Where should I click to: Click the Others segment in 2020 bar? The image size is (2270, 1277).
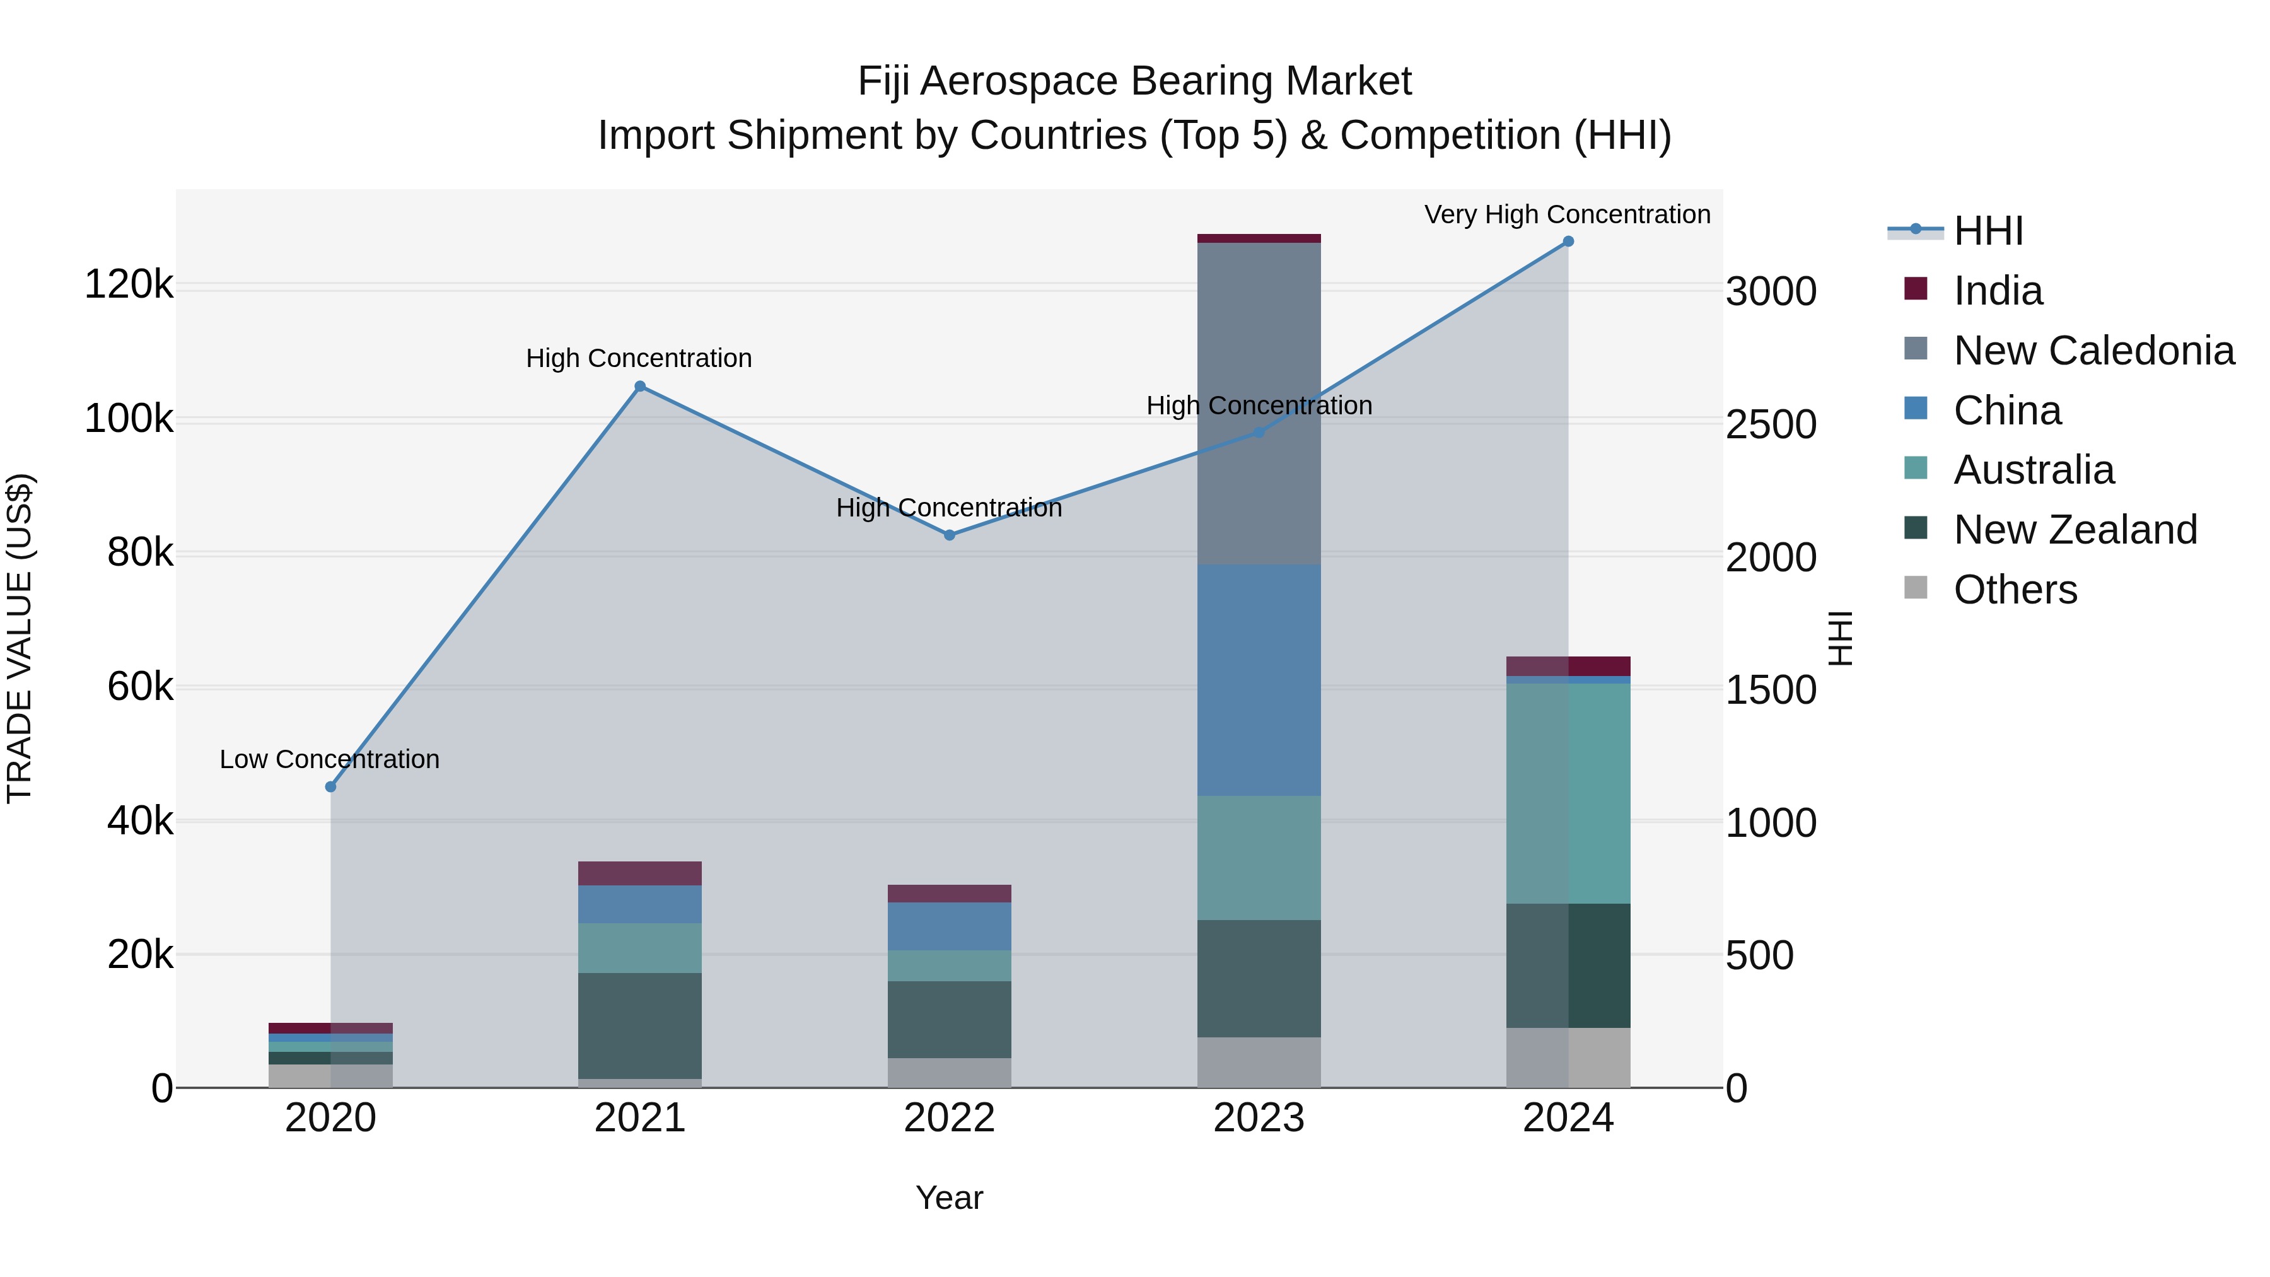[x=330, y=1076]
